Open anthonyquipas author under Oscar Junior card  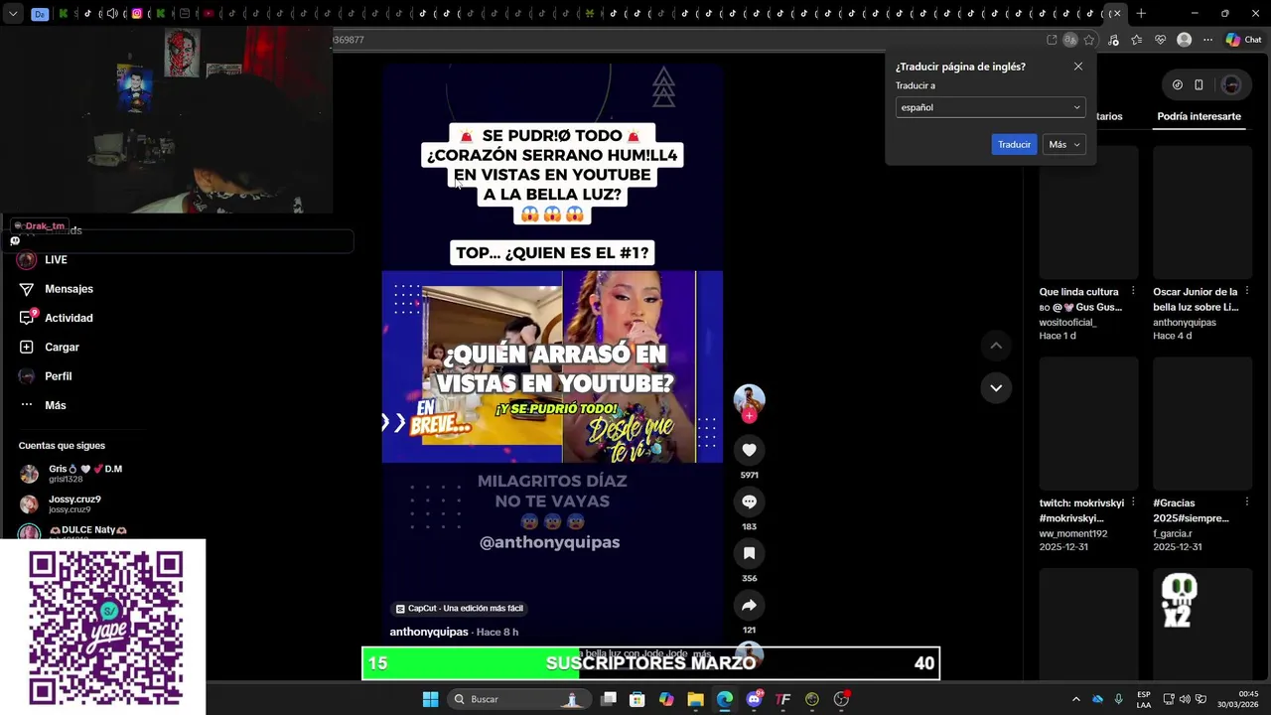[x=1185, y=323]
